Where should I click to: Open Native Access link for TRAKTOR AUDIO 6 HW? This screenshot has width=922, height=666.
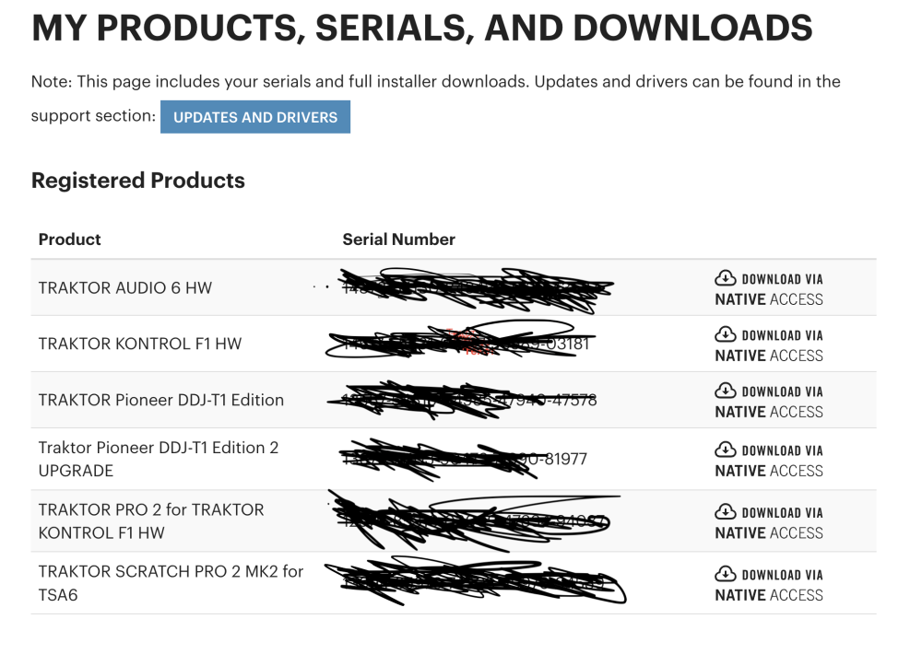pos(769,289)
